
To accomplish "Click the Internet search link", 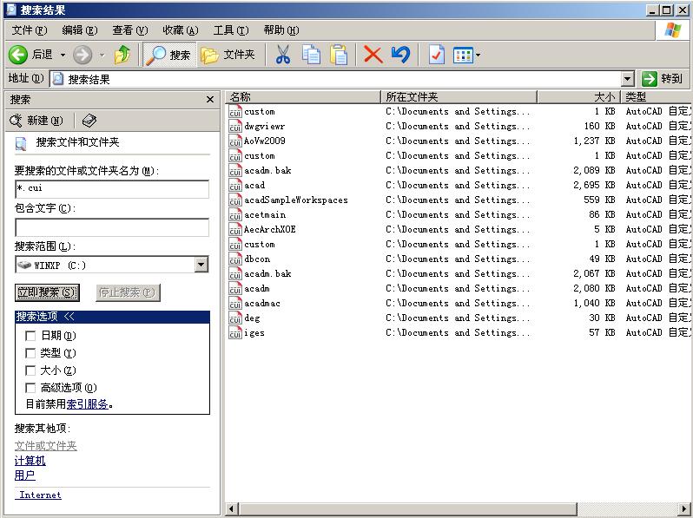I will (38, 495).
